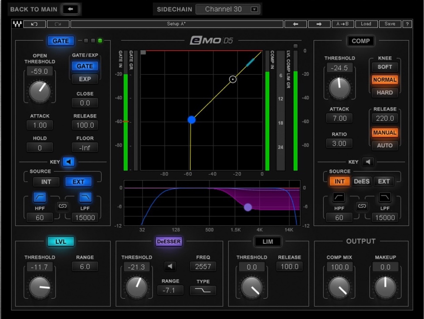Toggle gate key HPF filter icon
The image size is (424, 319).
pos(40,197)
